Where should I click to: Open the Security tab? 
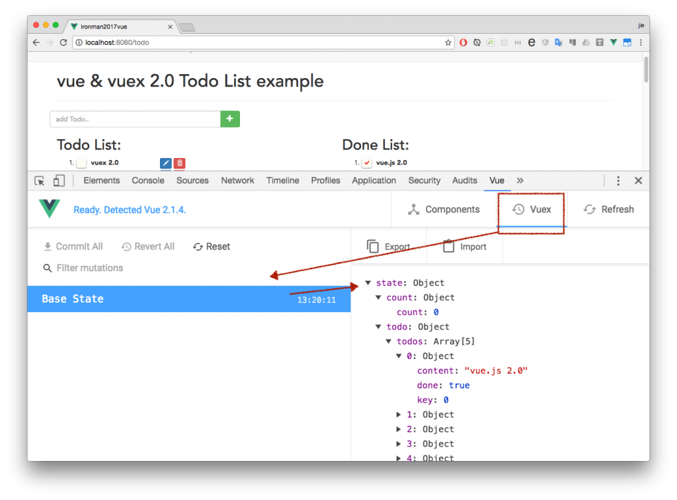coord(424,181)
